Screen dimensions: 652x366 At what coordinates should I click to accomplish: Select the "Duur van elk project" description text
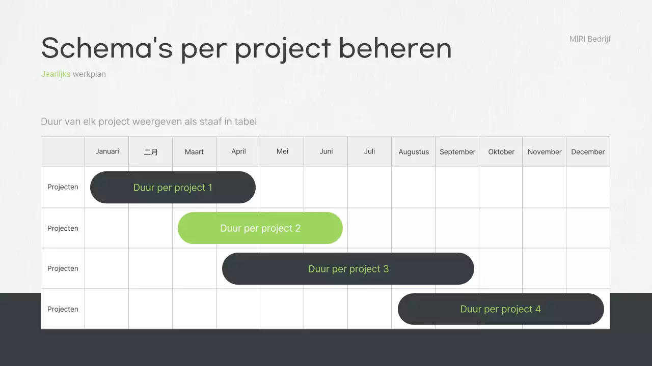tap(149, 121)
